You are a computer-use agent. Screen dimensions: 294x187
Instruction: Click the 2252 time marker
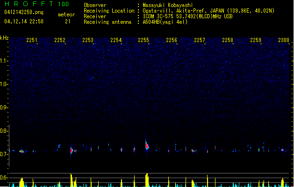point(60,40)
